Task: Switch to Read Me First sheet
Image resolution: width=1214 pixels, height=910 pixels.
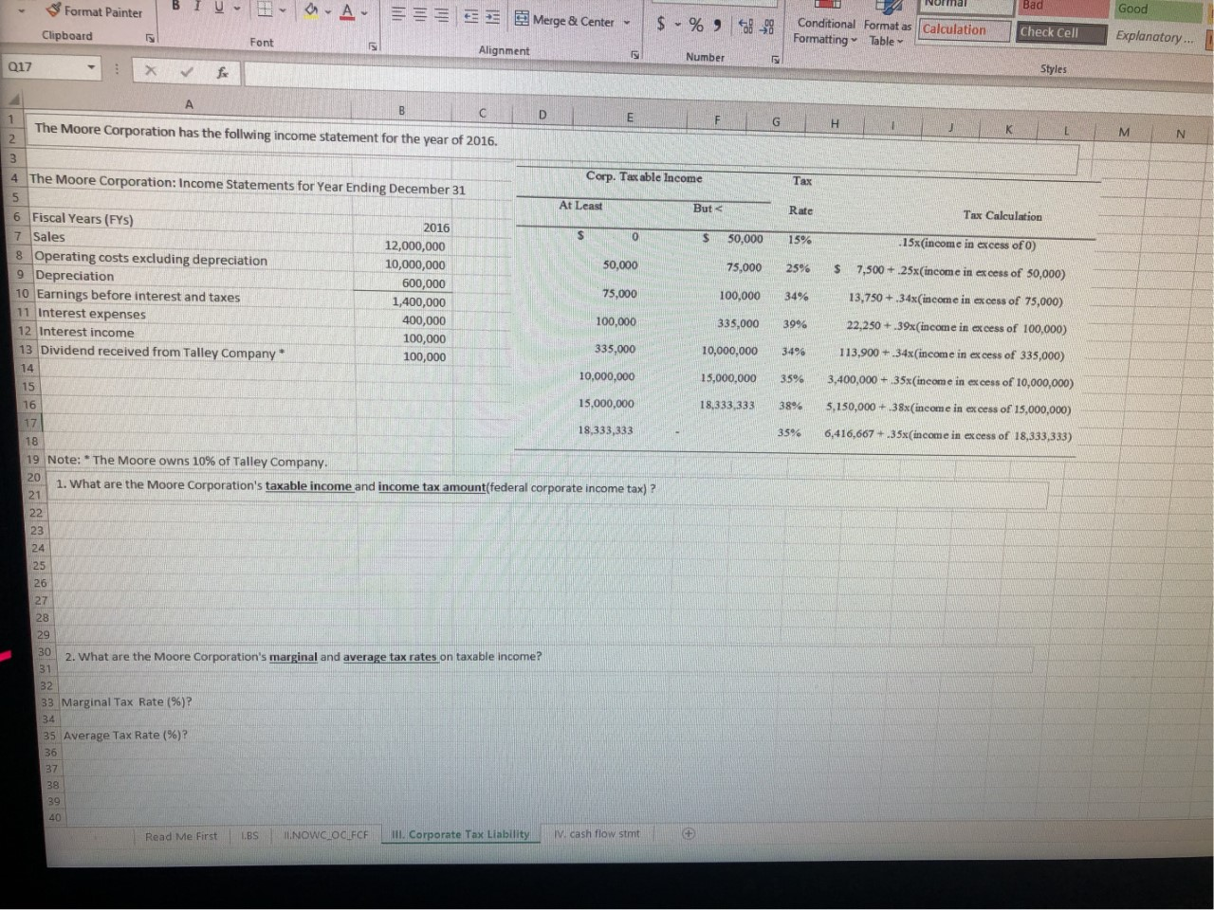Action: point(180,836)
